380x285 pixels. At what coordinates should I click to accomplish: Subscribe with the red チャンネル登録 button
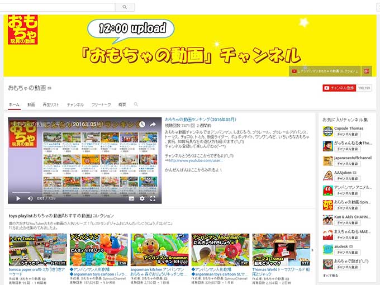pyautogui.click(x=339, y=88)
